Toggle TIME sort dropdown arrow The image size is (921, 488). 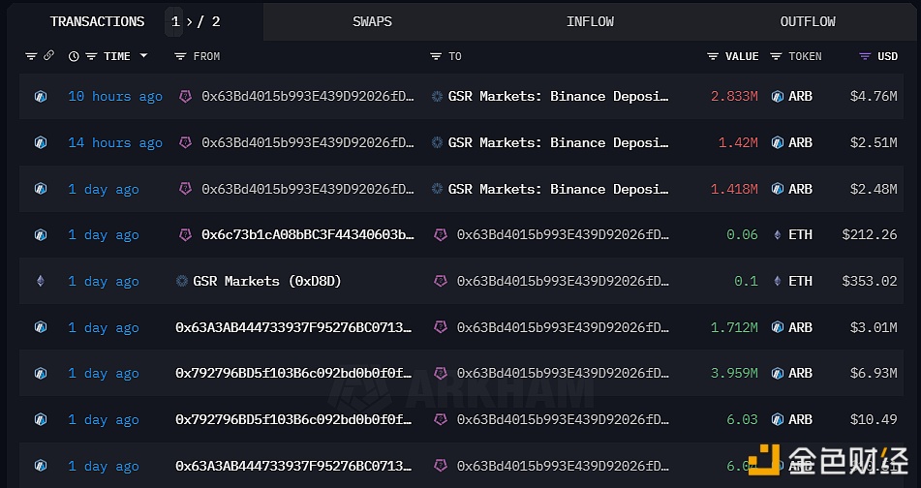coord(143,56)
